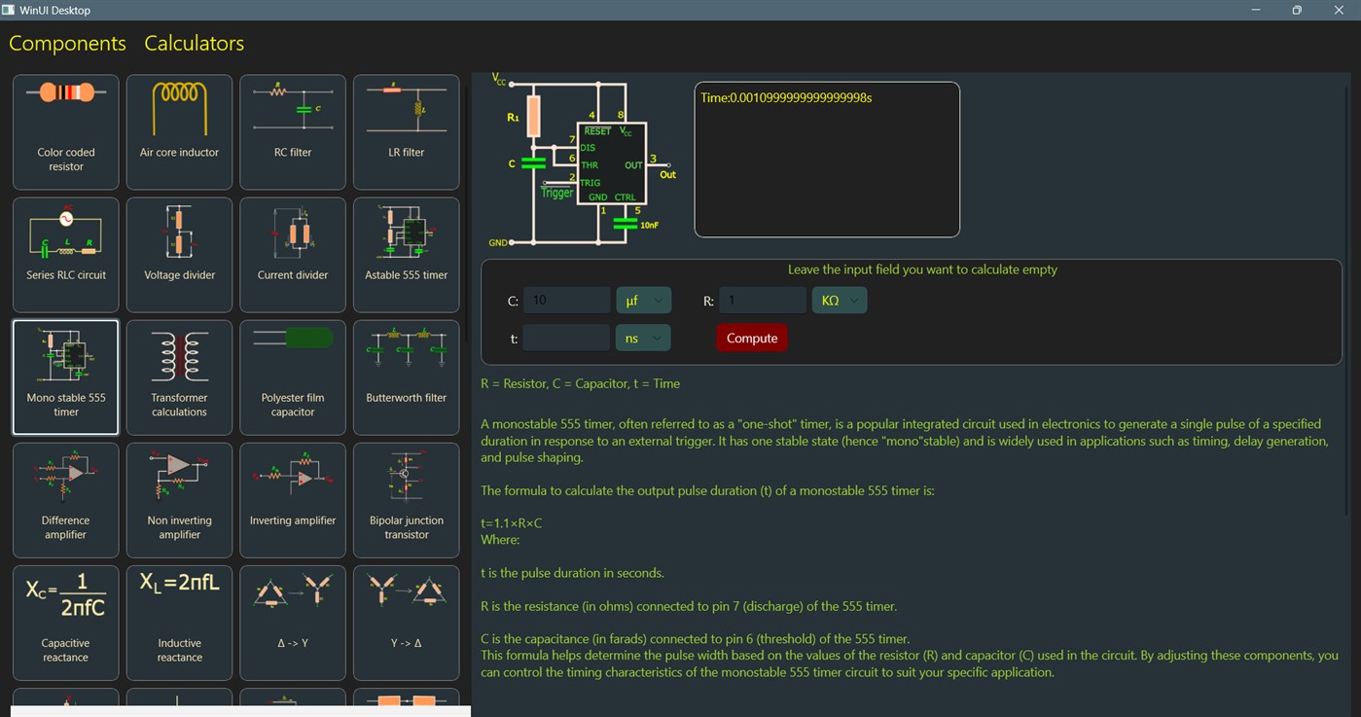This screenshot has height=717, width=1361.
Task: Open the Bipolar junction transistor calculator
Action: click(406, 499)
